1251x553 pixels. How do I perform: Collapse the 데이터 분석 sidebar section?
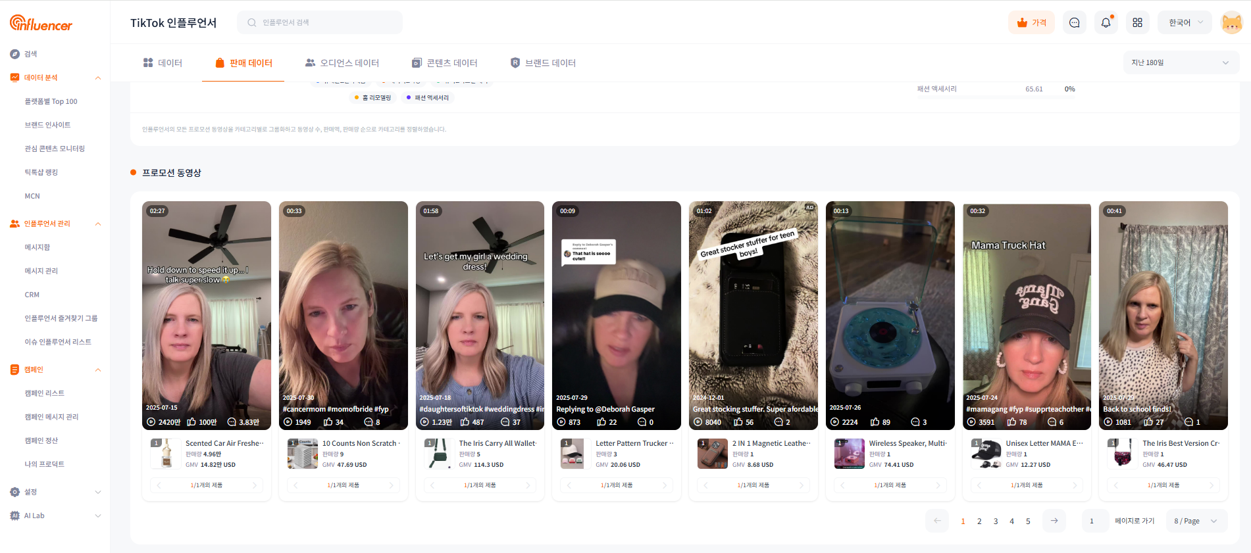98,78
